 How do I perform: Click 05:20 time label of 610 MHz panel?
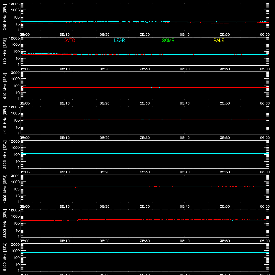(105, 103)
